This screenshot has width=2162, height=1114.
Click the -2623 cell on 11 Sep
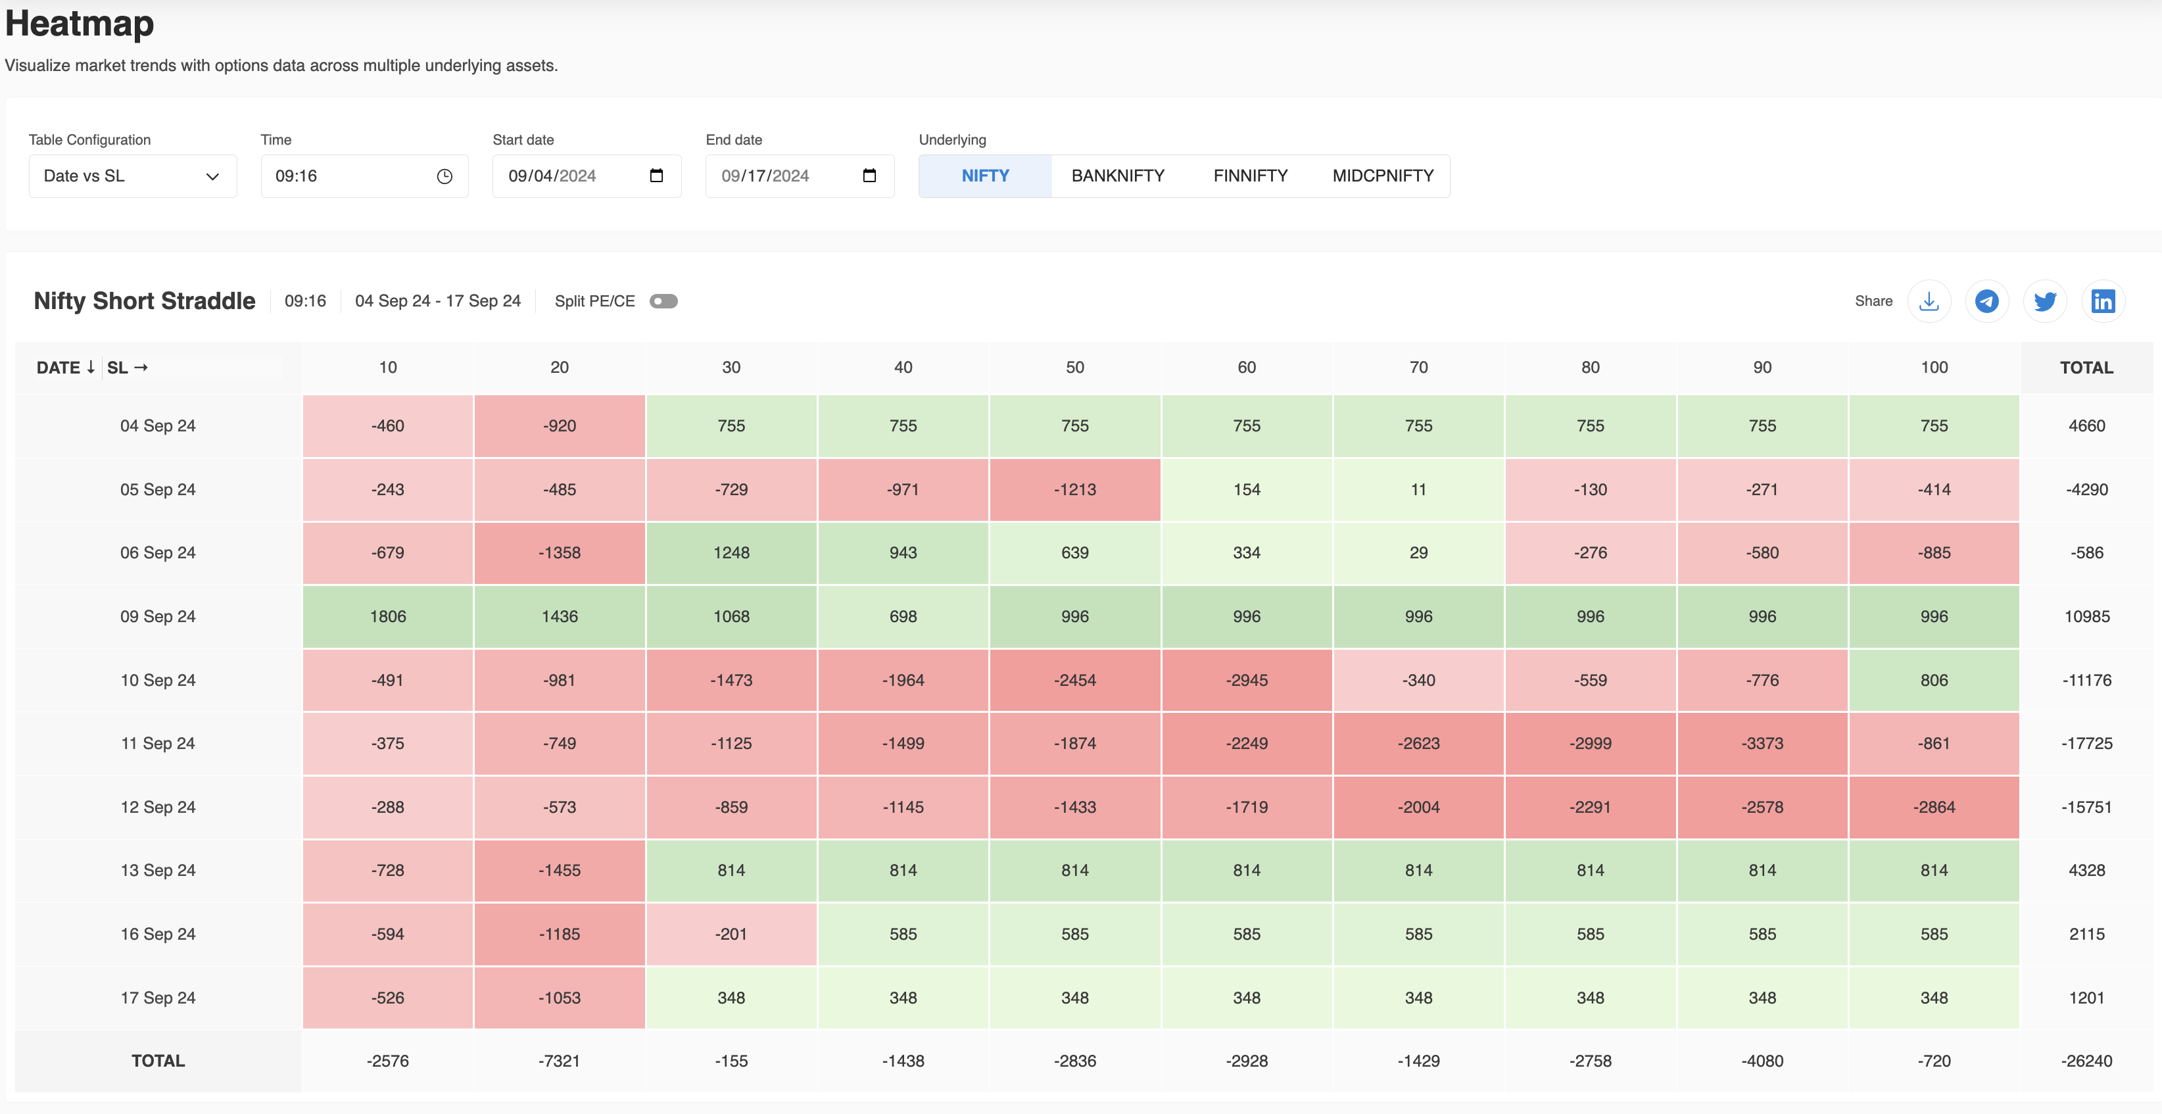pyautogui.click(x=1418, y=743)
